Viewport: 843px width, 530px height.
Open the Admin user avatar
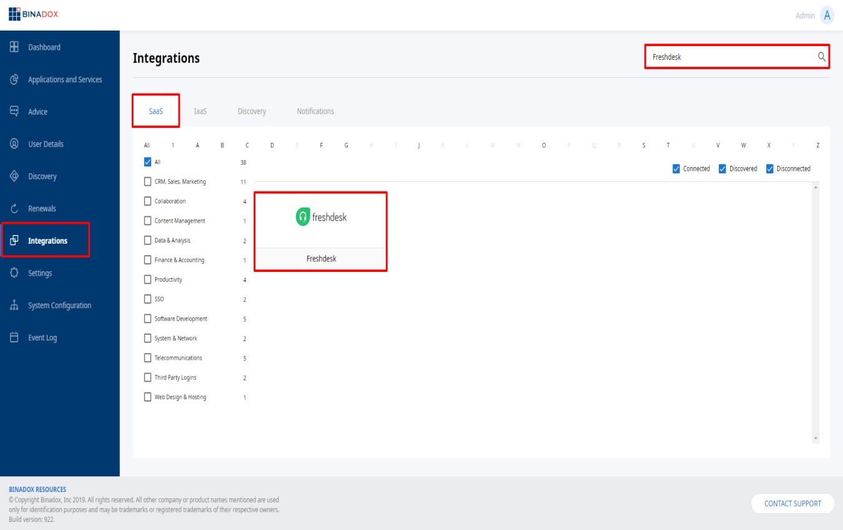point(827,16)
